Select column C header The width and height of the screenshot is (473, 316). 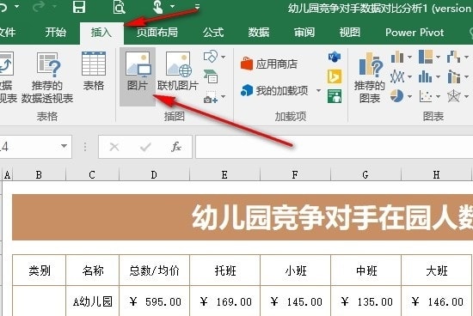92,174
